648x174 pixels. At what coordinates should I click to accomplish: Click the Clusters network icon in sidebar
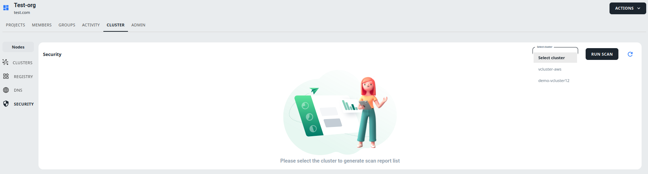(5, 62)
